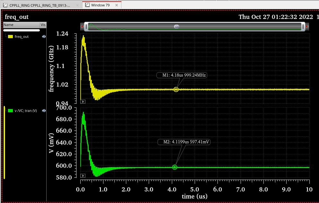Click the 600.0 voltage axis value
The height and width of the screenshot is (203, 319).
click(64, 166)
